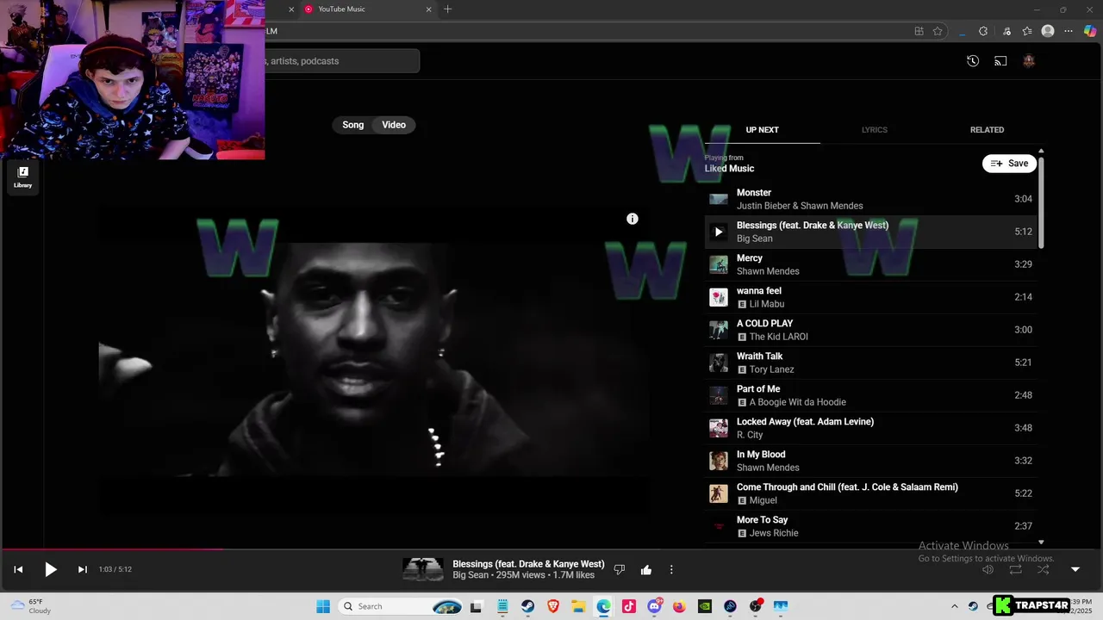Click the Wraith Talk album thumbnail

coord(719,363)
